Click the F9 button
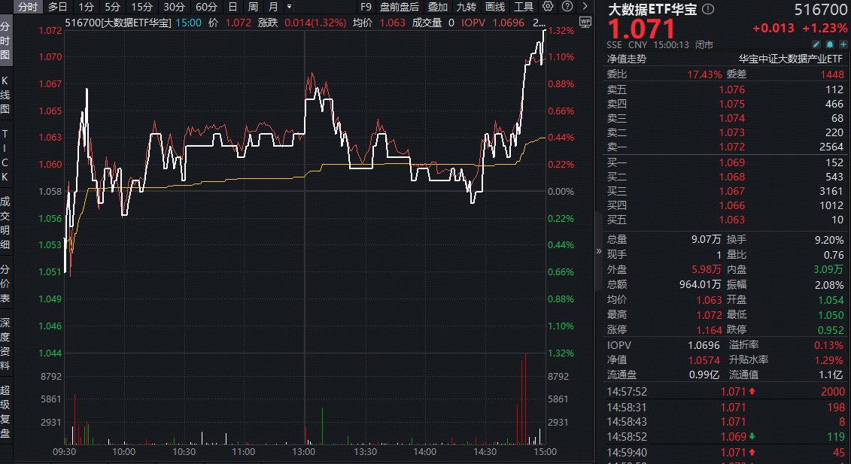Screen dimensions: 851x464 click(366, 7)
